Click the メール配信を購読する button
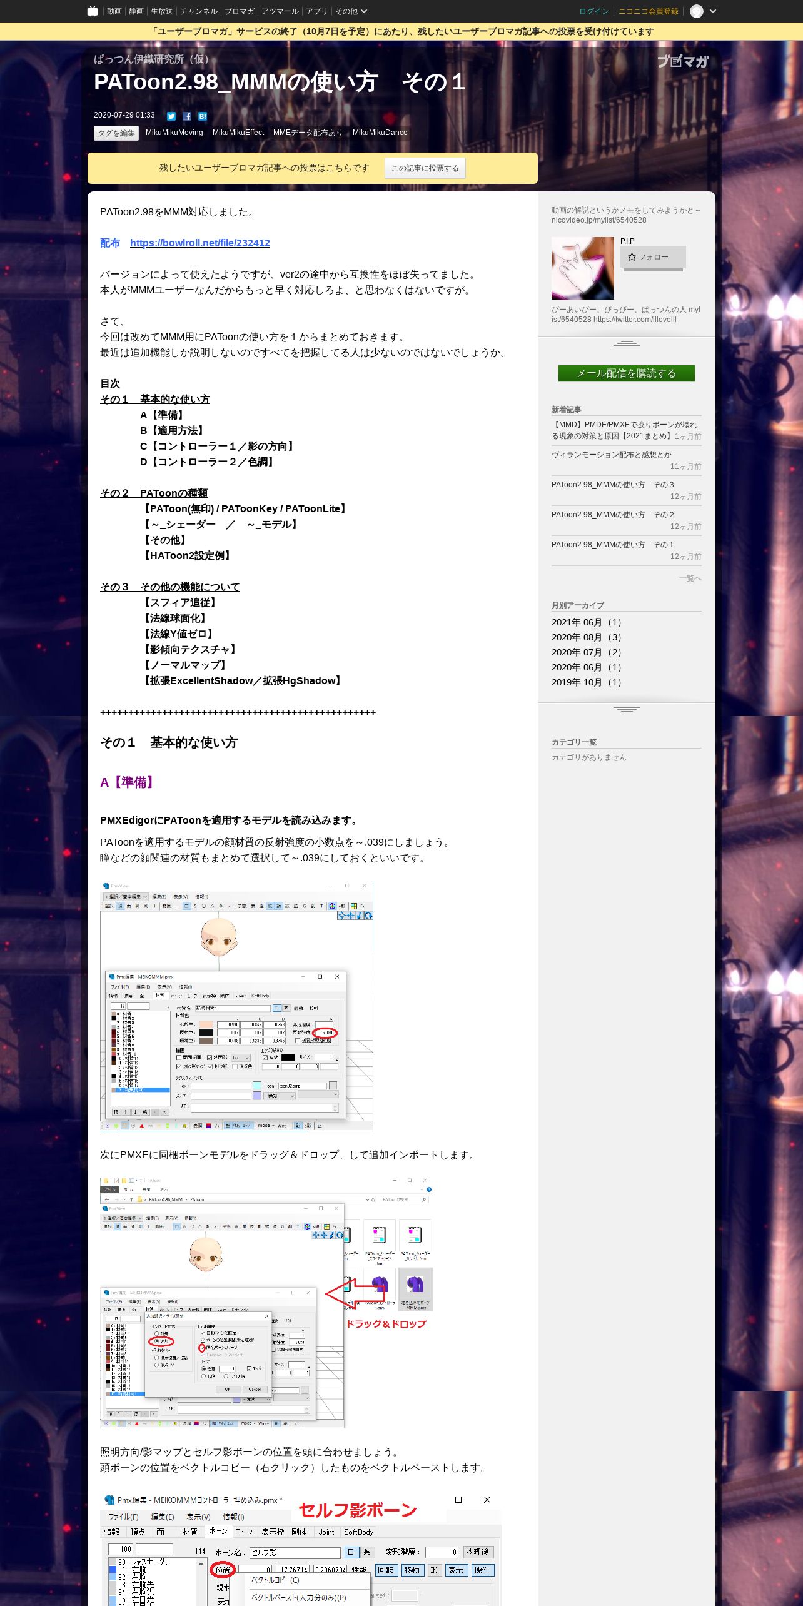This screenshot has height=1606, width=803. [627, 373]
